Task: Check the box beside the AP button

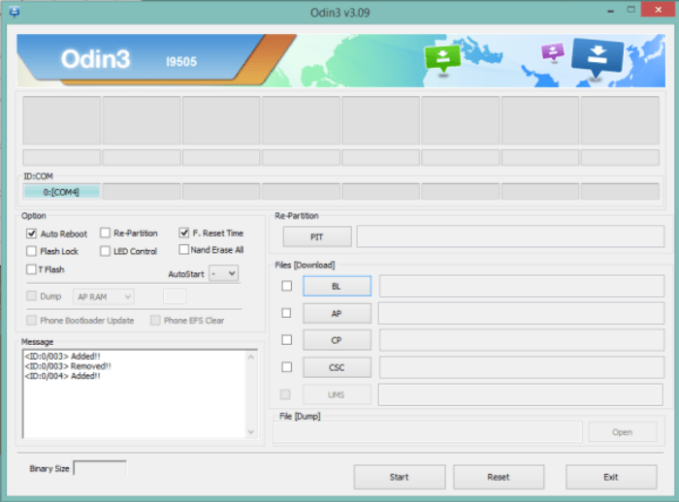Action: 286,313
